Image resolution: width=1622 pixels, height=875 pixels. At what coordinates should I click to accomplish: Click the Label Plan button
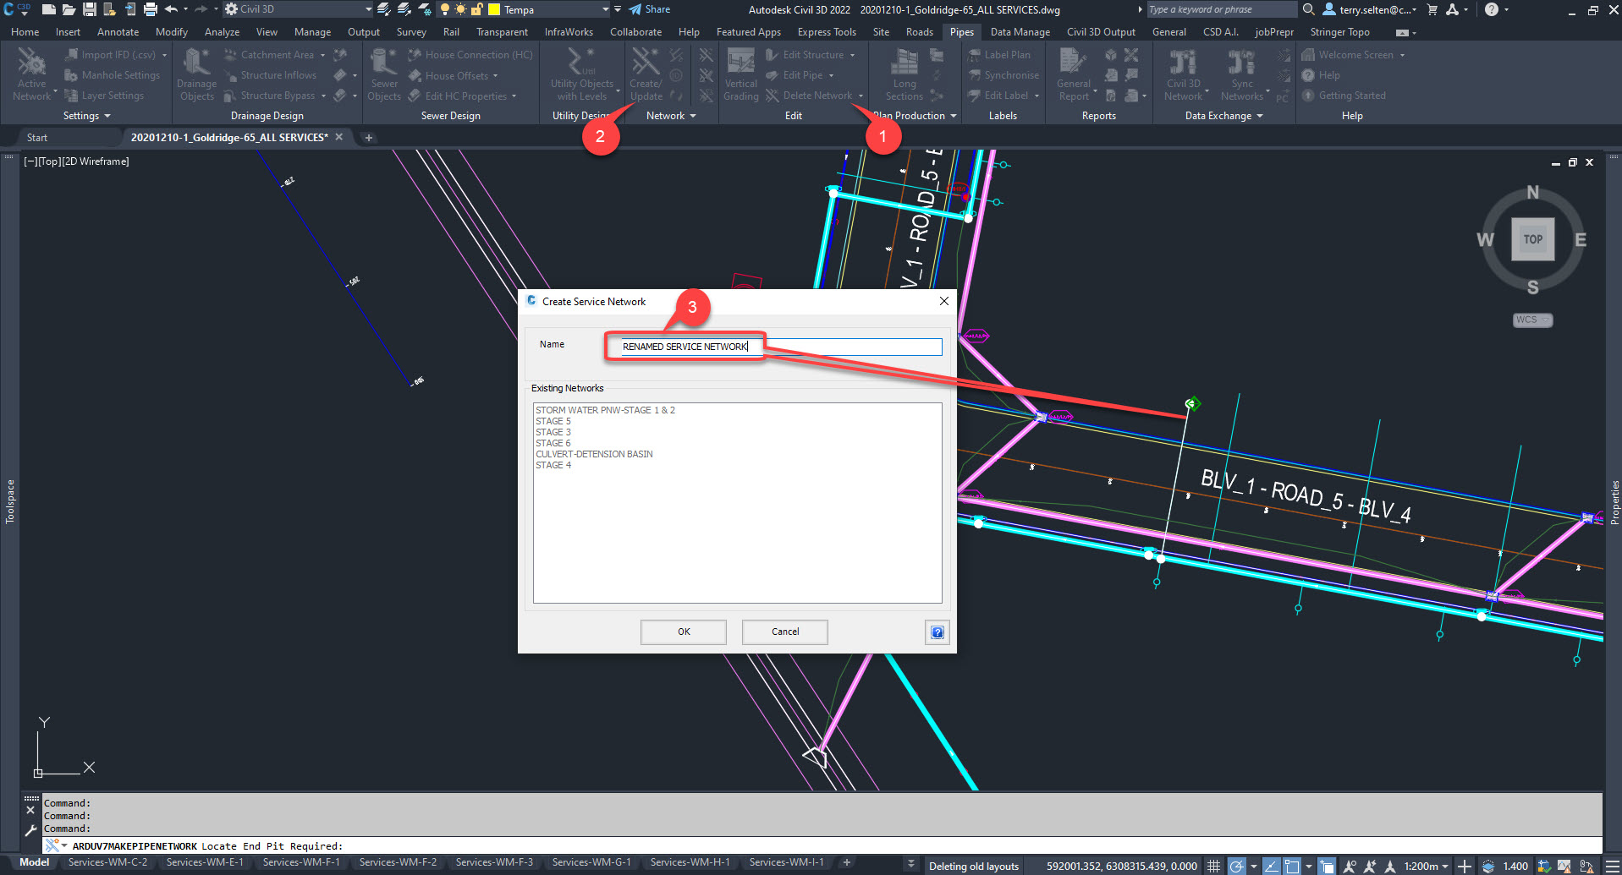(999, 55)
